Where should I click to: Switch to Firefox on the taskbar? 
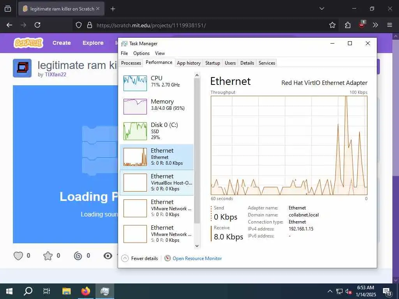tap(85, 291)
